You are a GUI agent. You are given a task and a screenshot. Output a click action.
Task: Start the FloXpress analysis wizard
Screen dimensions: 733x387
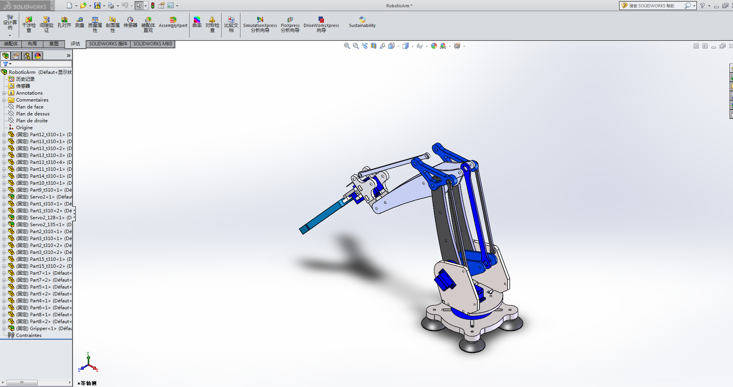(290, 24)
